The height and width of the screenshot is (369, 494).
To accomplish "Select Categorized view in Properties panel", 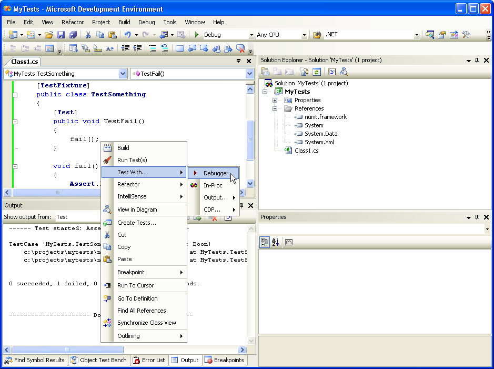I will (x=265, y=242).
